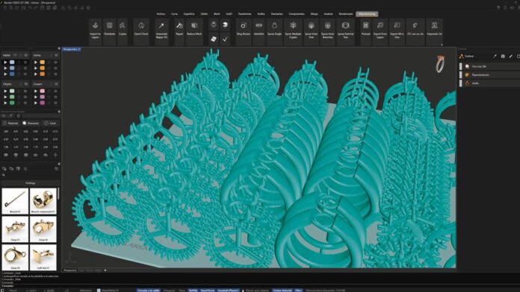The width and height of the screenshot is (520, 292).
Task: Switch to the Perspective viewport tab at bottom
Action: (70, 270)
